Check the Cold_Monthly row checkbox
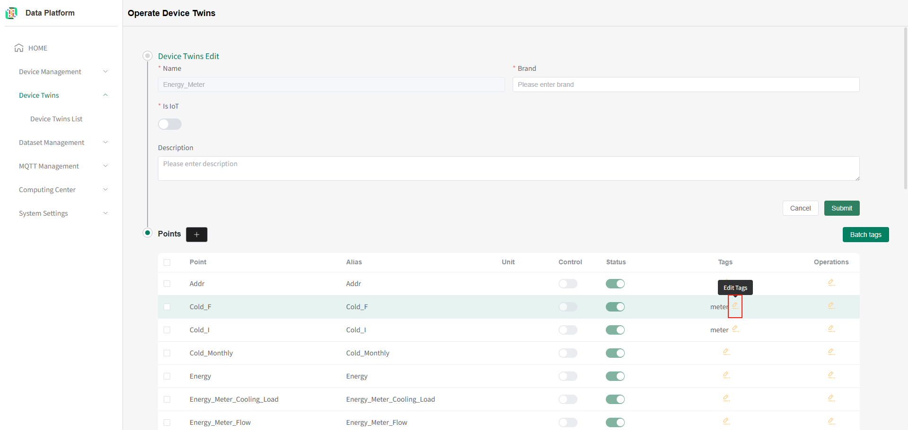 tap(167, 353)
